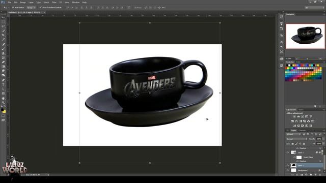Select the Rectangle shape tool

[x=3, y=94]
